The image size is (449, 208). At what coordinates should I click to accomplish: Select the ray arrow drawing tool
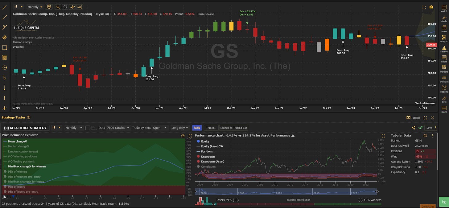pos(4,27)
